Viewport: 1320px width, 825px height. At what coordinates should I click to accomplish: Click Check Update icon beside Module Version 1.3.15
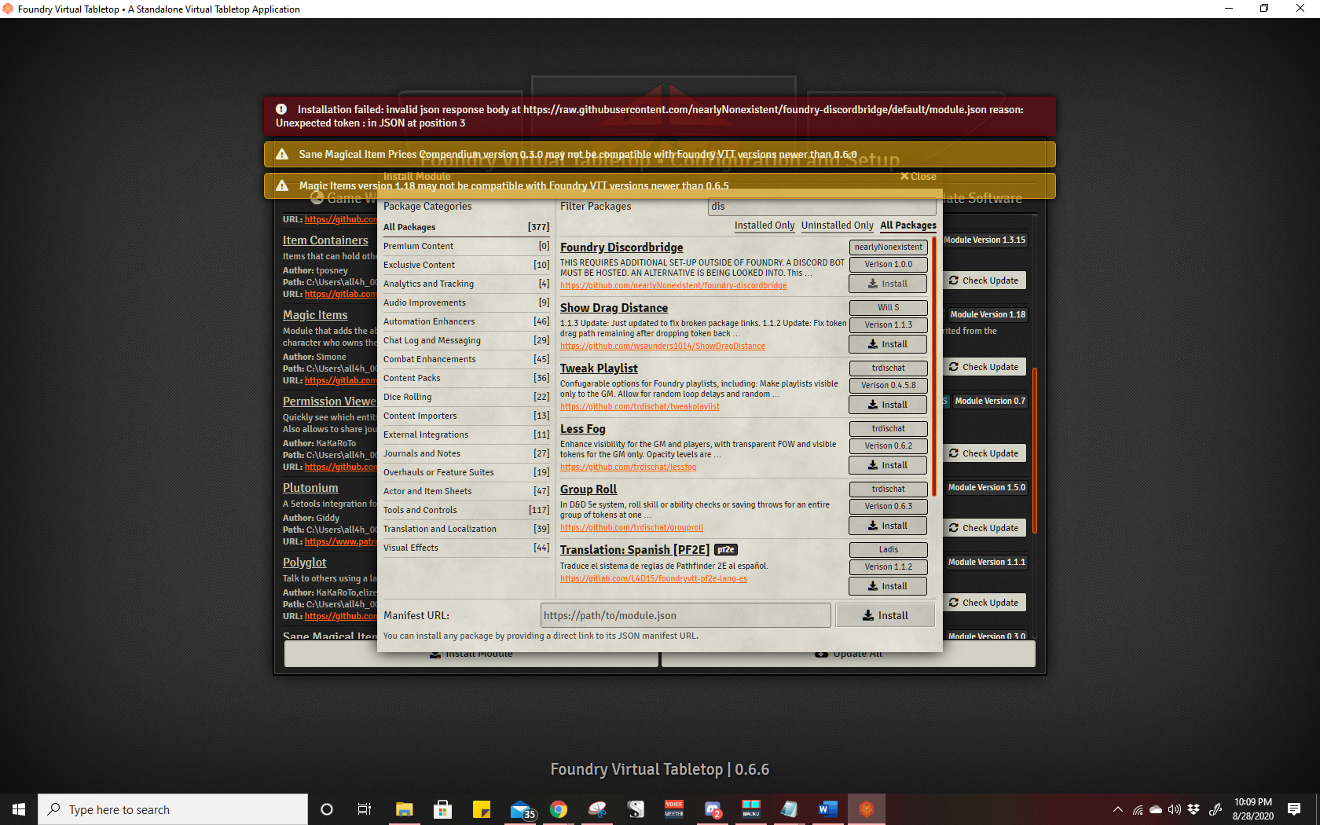[x=984, y=280]
